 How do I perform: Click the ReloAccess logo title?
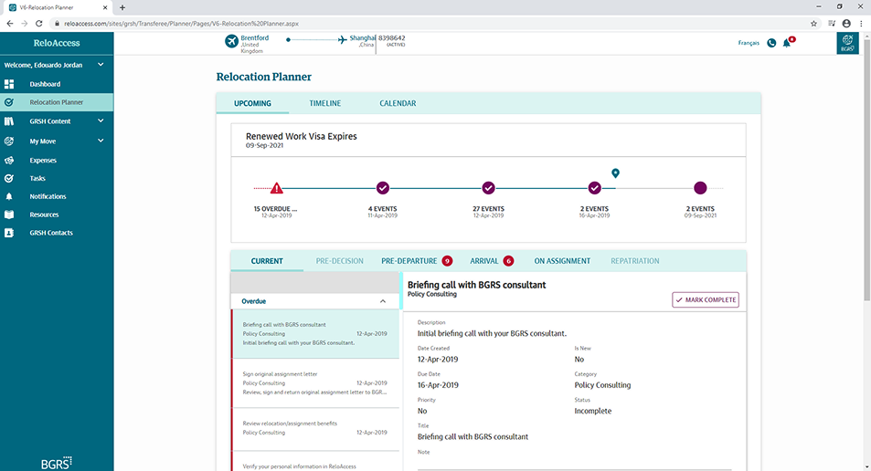[56, 43]
